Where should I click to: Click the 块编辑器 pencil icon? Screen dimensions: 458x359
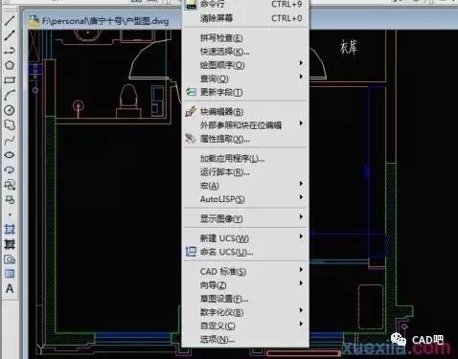point(191,111)
